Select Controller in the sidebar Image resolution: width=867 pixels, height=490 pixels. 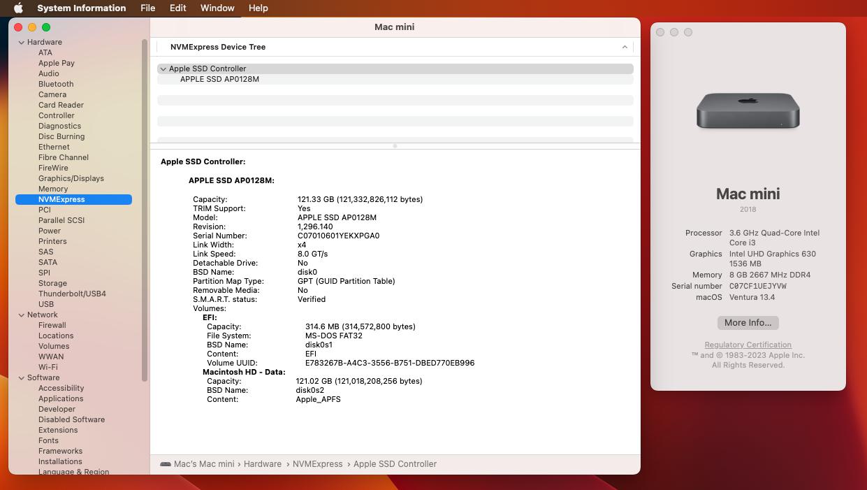click(57, 115)
